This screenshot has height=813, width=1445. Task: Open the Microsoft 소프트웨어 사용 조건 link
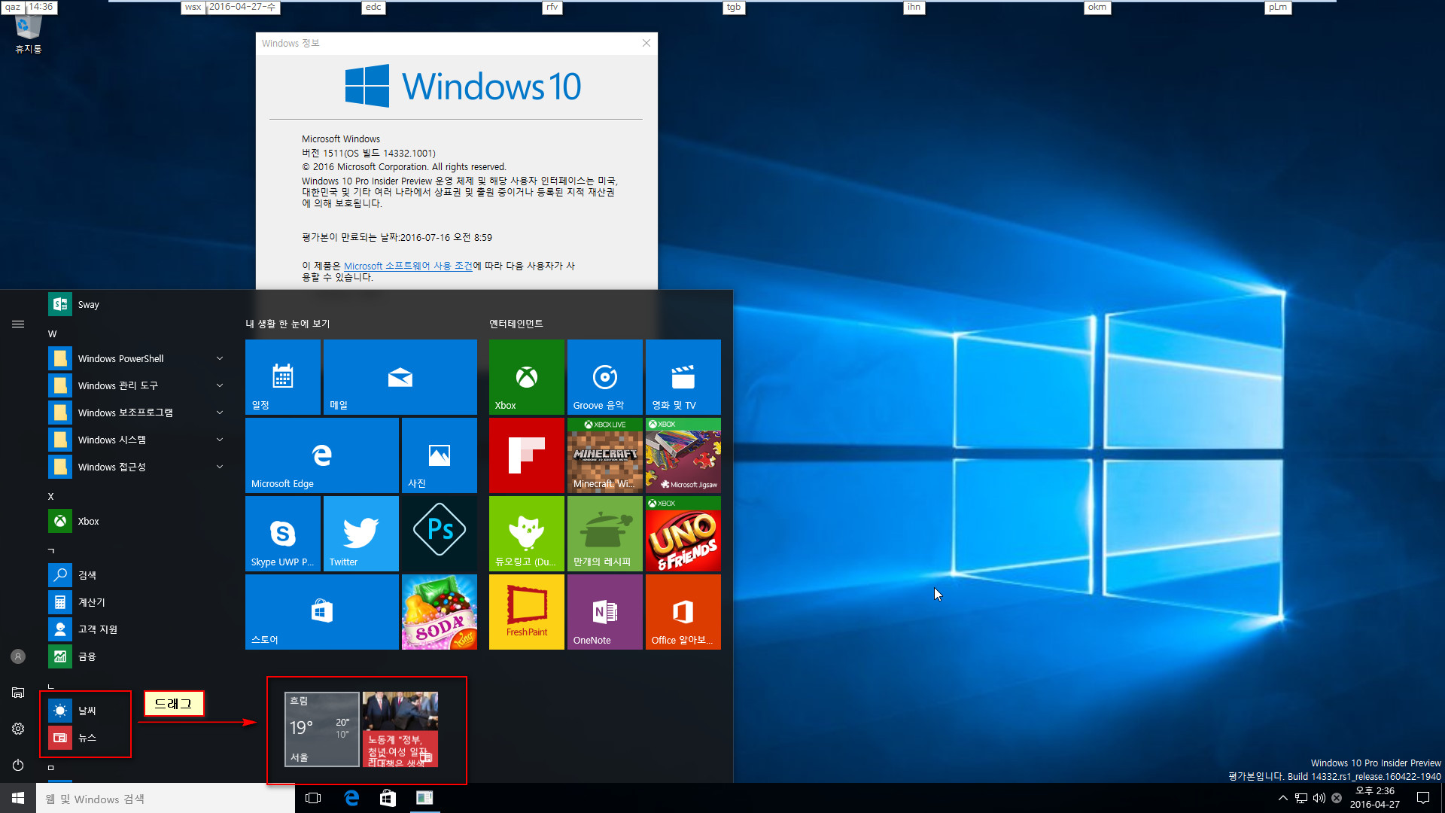click(x=408, y=266)
